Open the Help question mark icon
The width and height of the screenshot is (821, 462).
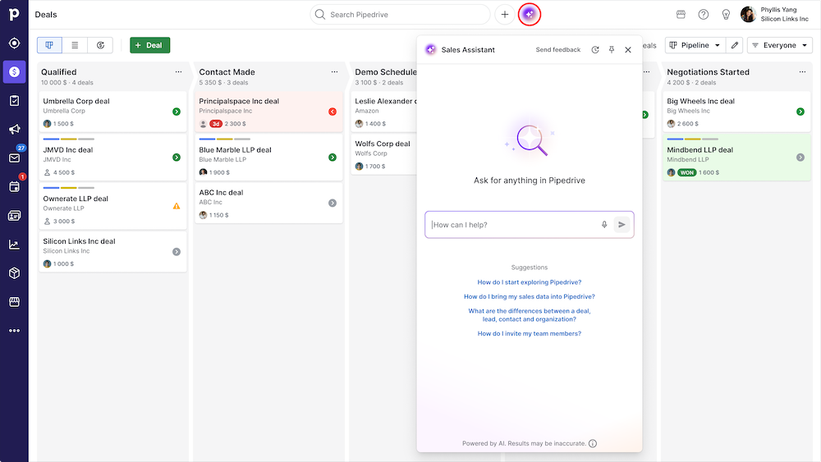[x=704, y=15]
